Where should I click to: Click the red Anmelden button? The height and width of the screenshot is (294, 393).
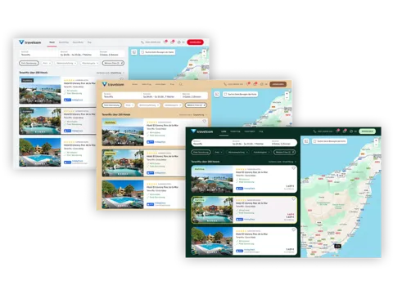tap(196, 42)
